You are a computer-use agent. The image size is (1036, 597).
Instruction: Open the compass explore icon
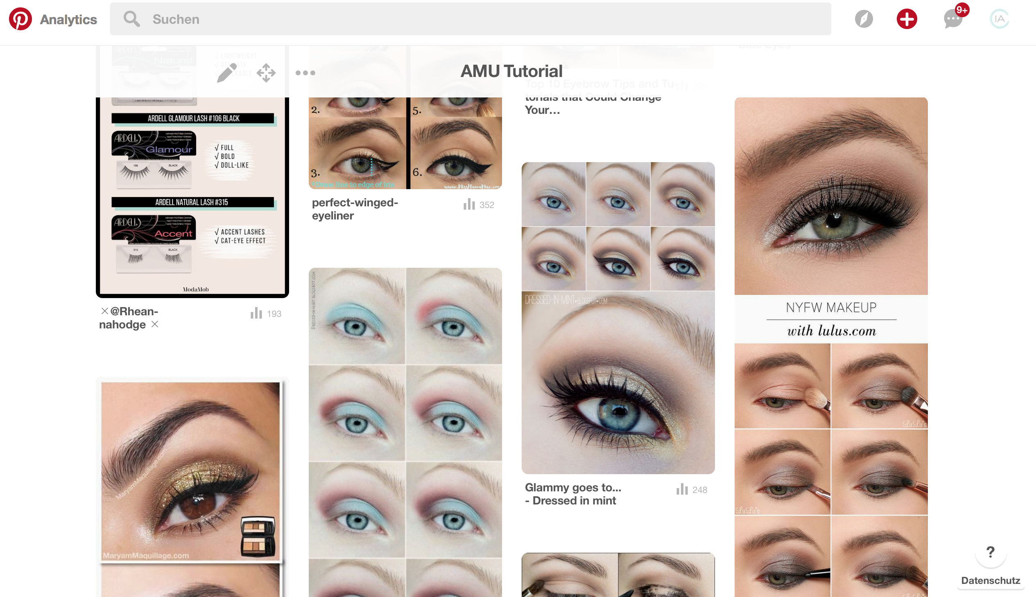[864, 19]
